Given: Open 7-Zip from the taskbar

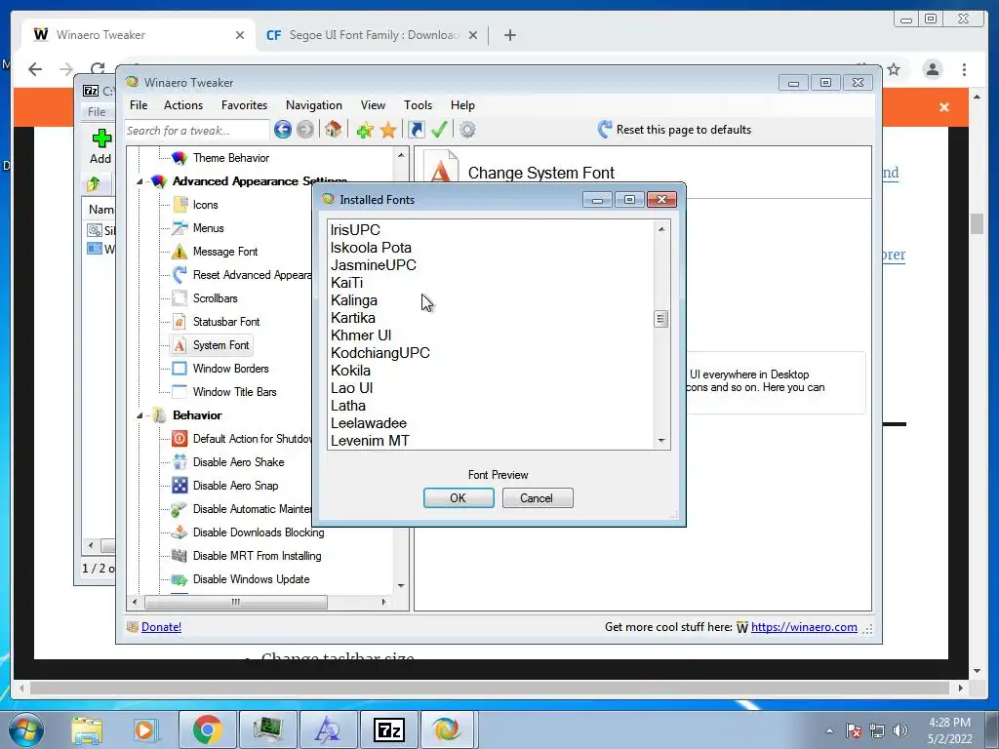Looking at the screenshot, I should pyautogui.click(x=389, y=729).
